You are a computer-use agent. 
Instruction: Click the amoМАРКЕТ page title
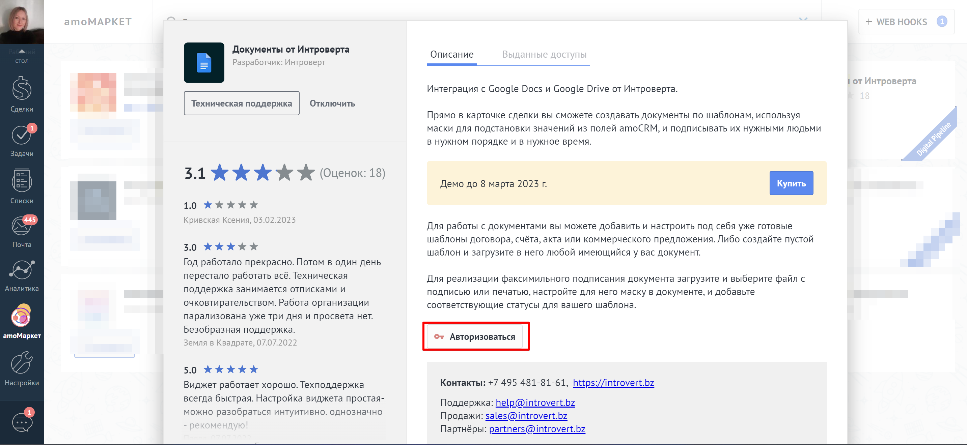point(98,22)
